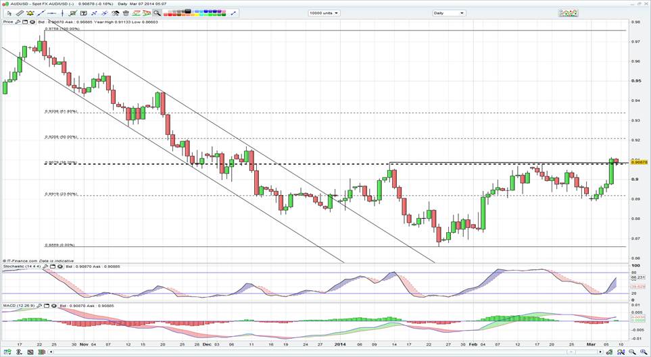Viewport: 651px width, 357px height.
Task: Click the trash can delete icon
Action: tap(126, 13)
